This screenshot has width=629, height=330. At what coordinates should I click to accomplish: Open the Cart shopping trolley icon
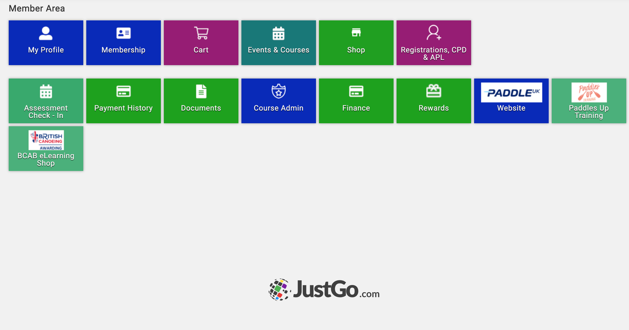pyautogui.click(x=201, y=33)
